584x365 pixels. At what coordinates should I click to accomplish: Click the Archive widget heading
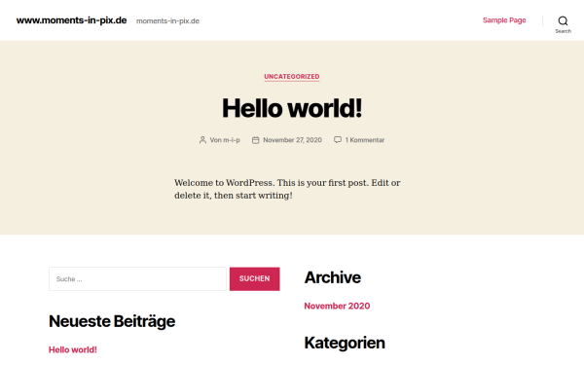[x=333, y=277]
